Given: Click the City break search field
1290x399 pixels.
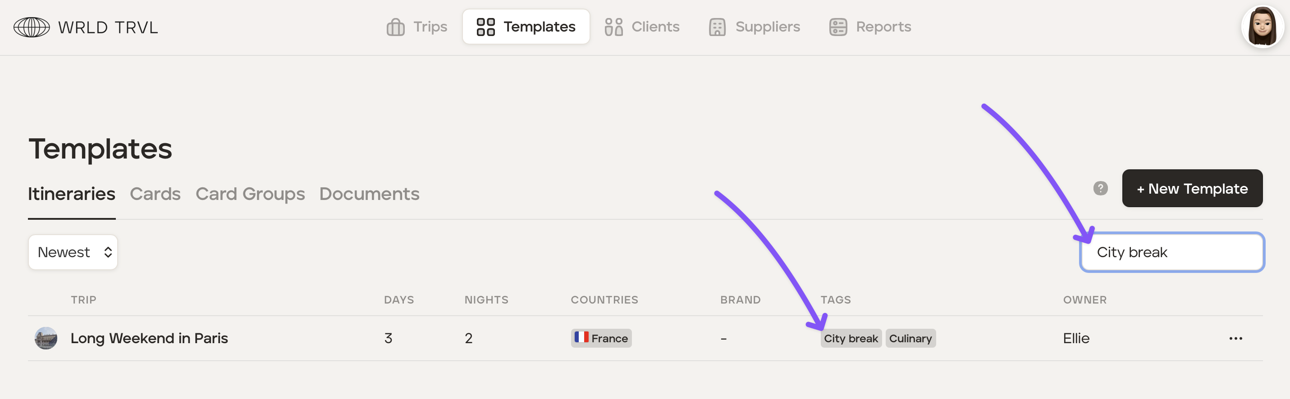Looking at the screenshot, I should (1171, 252).
